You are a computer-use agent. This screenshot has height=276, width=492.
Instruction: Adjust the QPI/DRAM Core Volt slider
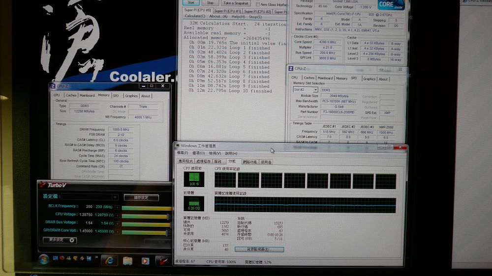tap(145, 232)
